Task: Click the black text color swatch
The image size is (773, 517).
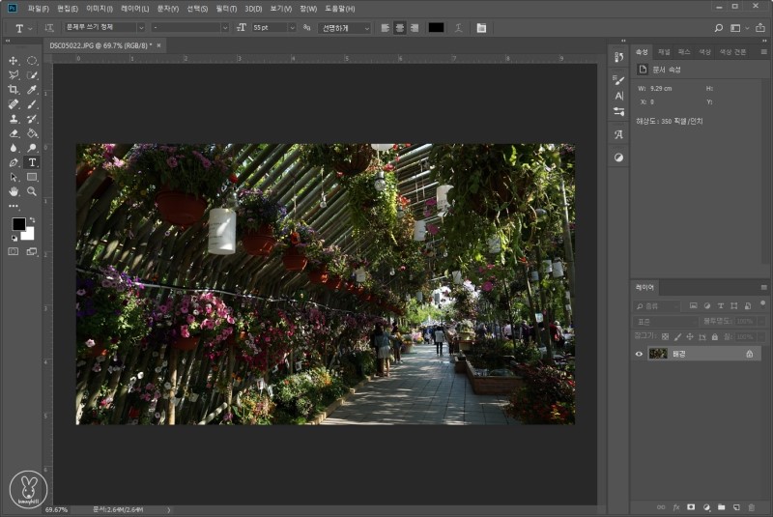Action: point(436,28)
